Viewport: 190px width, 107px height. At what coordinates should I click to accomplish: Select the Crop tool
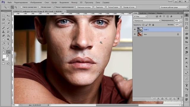pos(3,23)
